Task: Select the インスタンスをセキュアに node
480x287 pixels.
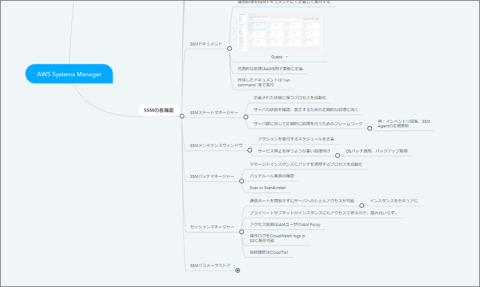Action: pyautogui.click(x=394, y=201)
